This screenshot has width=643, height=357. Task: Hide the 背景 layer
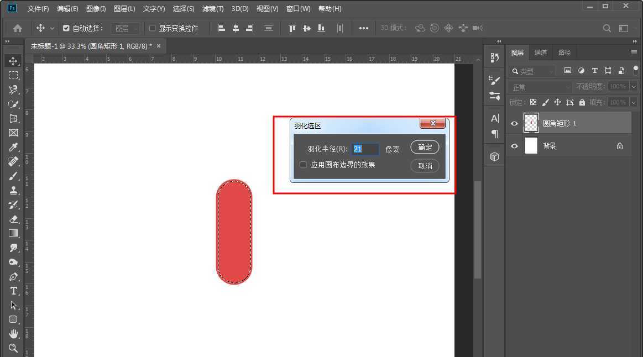coord(514,145)
